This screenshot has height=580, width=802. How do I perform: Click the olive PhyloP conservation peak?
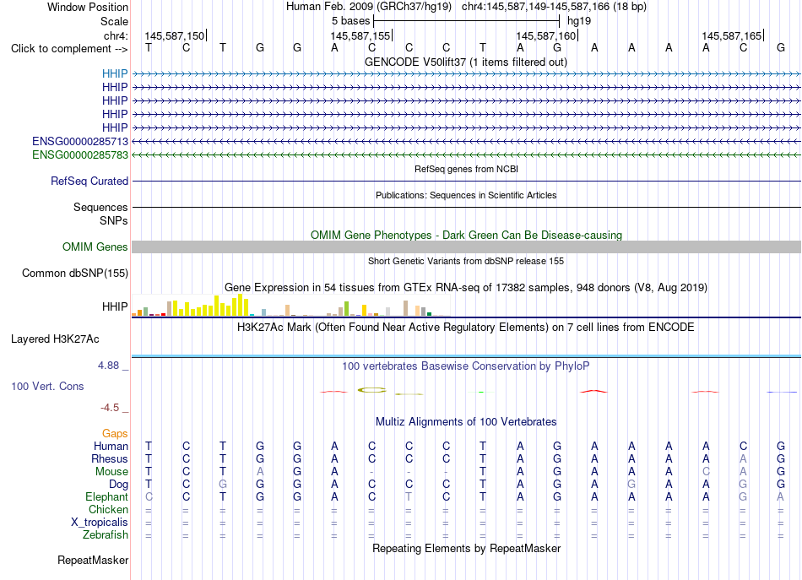[x=371, y=390]
